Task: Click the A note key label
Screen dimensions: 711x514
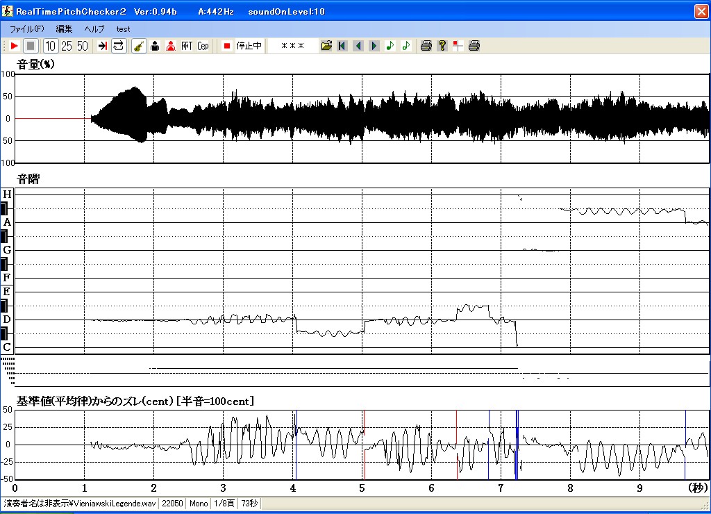Action: (x=7, y=222)
